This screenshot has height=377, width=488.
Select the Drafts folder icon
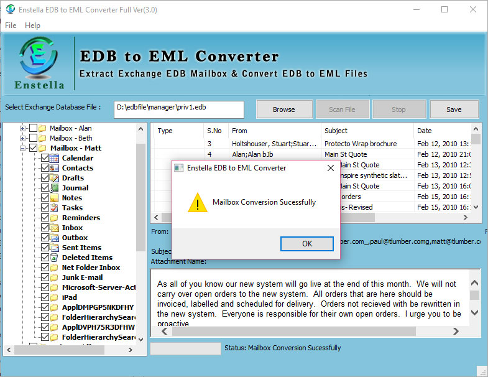(x=55, y=178)
